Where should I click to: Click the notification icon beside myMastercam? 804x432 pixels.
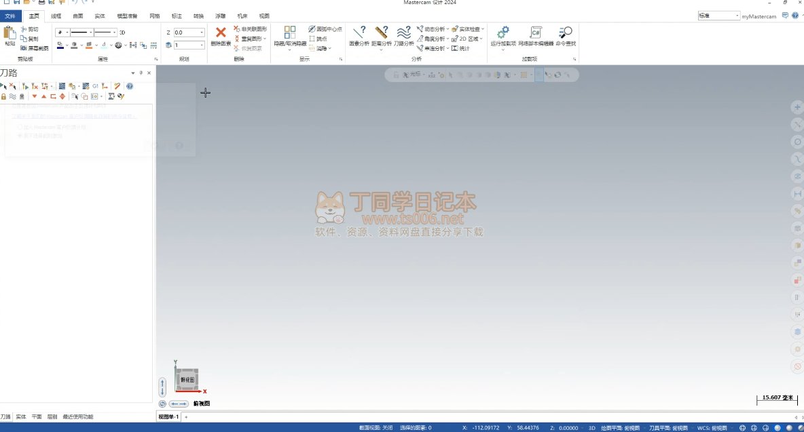pos(785,16)
